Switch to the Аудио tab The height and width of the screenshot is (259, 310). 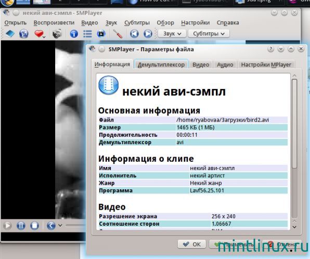[225, 64]
